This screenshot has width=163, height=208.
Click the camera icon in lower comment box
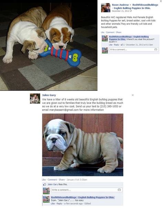[119, 190]
